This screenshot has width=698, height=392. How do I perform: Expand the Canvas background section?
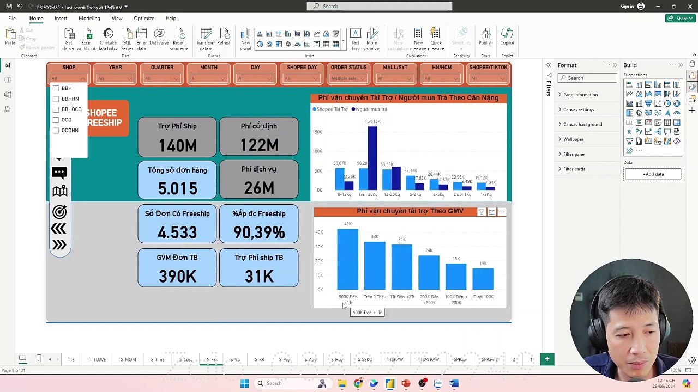tap(582, 124)
